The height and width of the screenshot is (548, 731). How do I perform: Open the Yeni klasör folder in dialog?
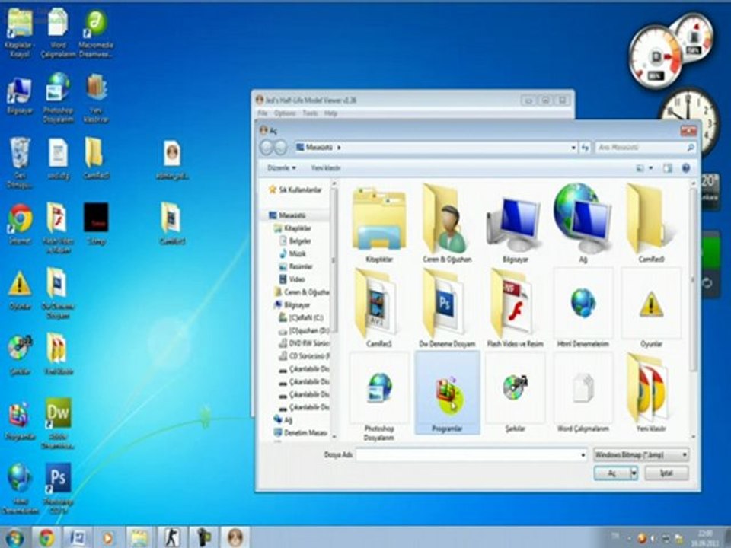click(x=651, y=393)
